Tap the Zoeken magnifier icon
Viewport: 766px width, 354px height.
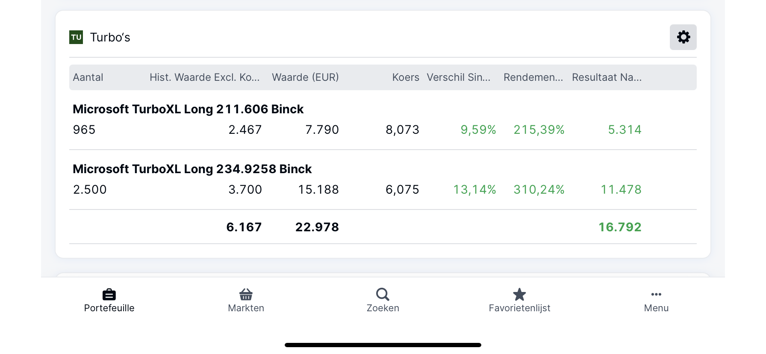[x=383, y=295]
